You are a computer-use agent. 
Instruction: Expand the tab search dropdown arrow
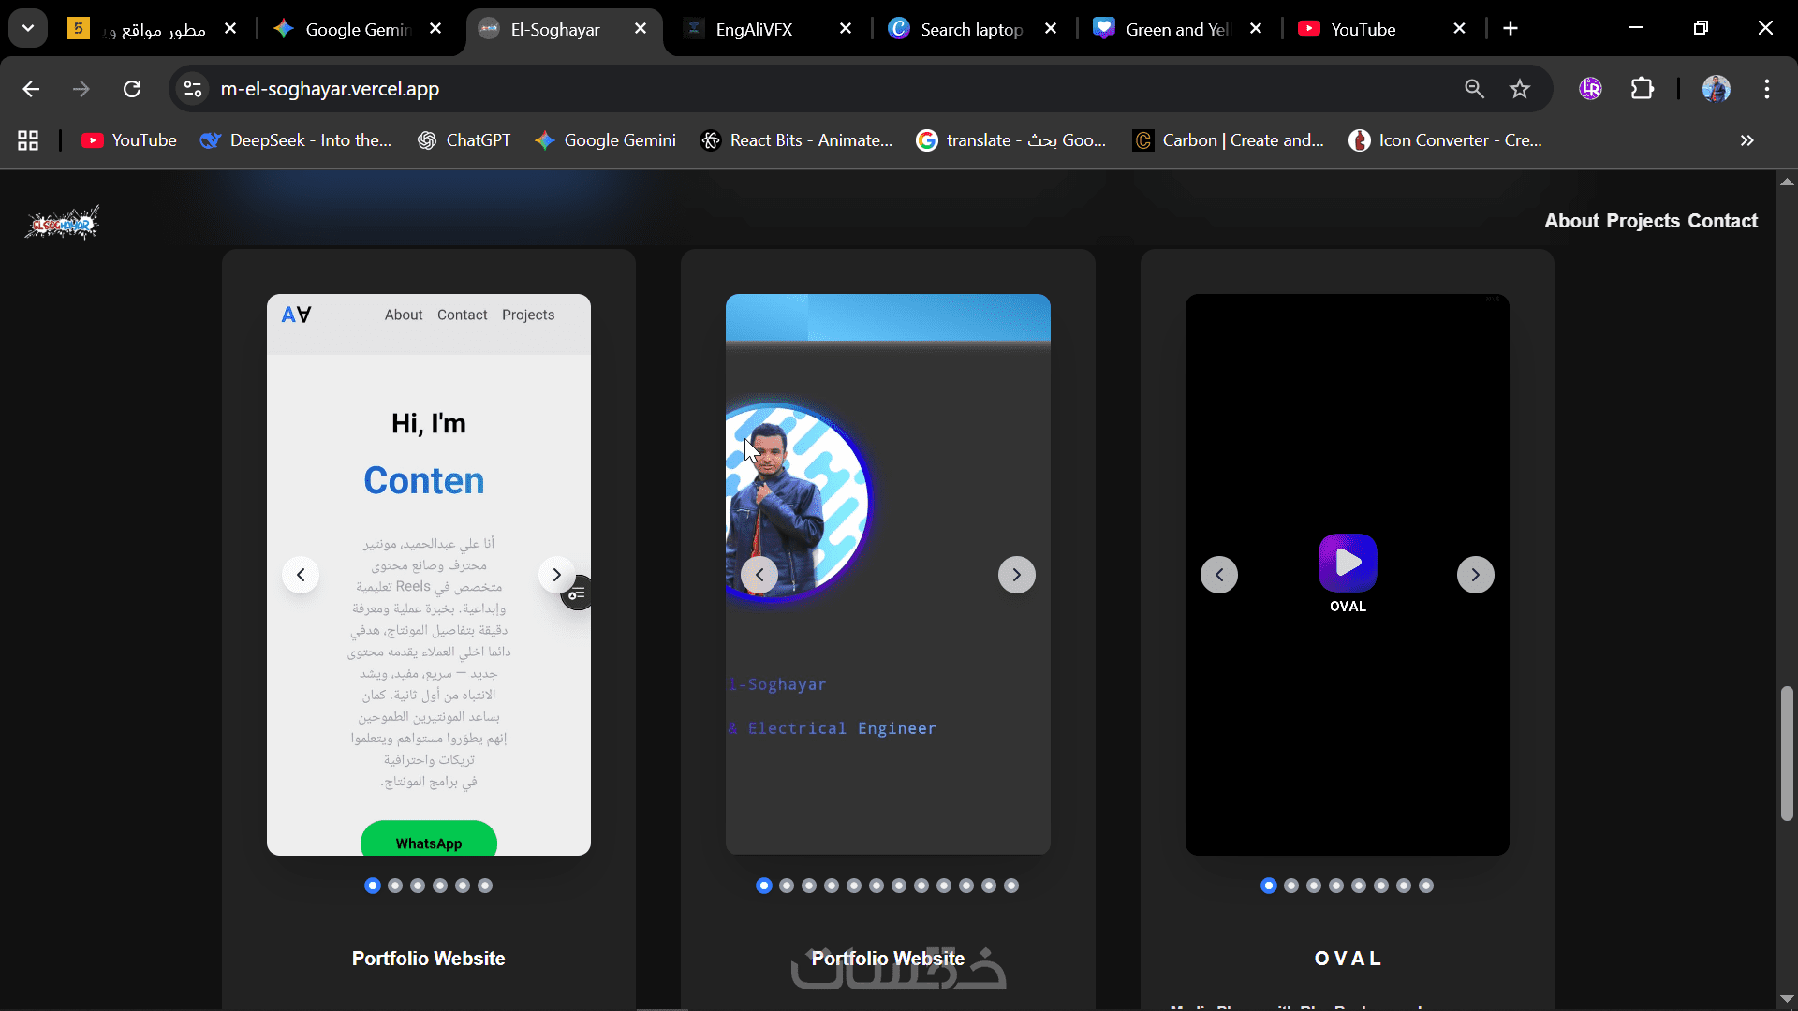(28, 28)
